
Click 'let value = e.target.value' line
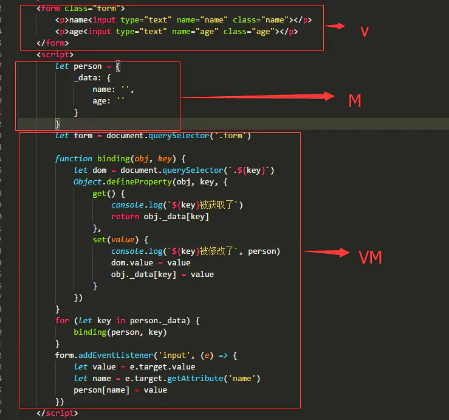point(135,367)
